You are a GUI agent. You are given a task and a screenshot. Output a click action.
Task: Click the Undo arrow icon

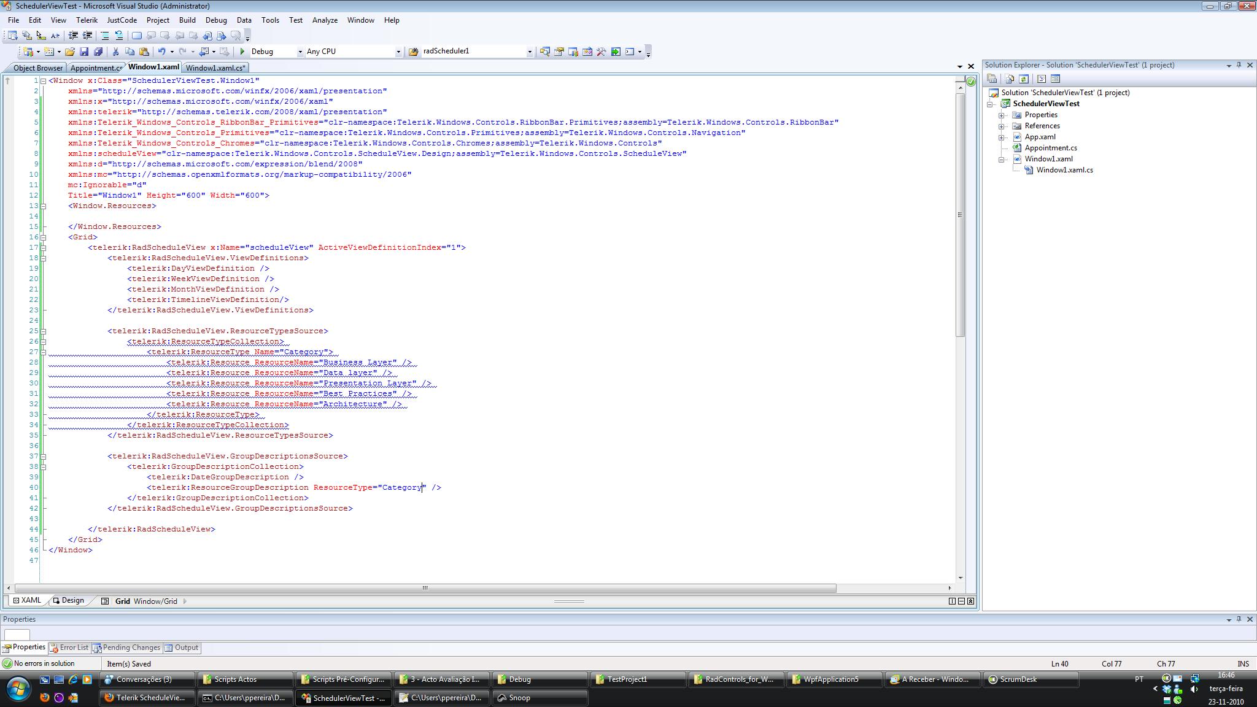point(161,52)
